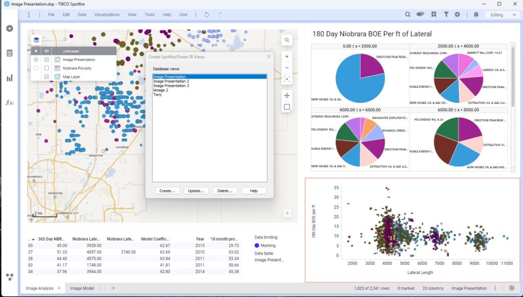
Task: Open the Tools menu
Action: 150,15
